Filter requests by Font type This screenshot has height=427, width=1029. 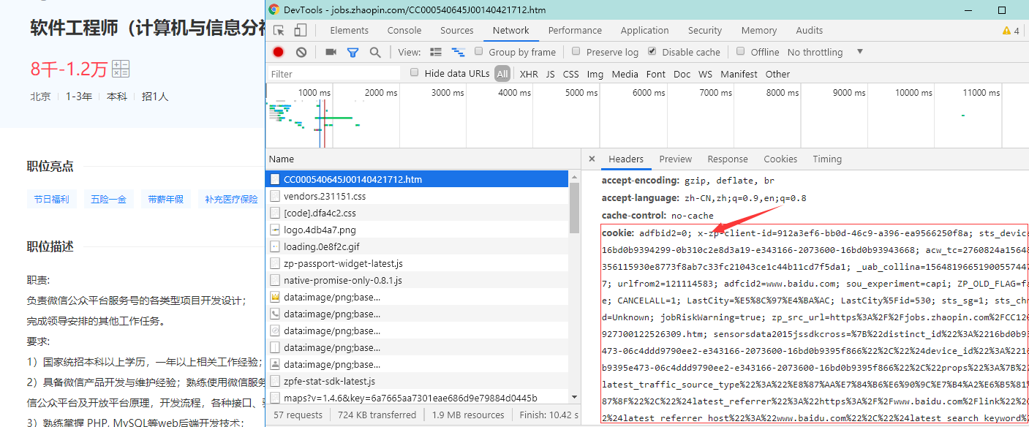point(656,74)
